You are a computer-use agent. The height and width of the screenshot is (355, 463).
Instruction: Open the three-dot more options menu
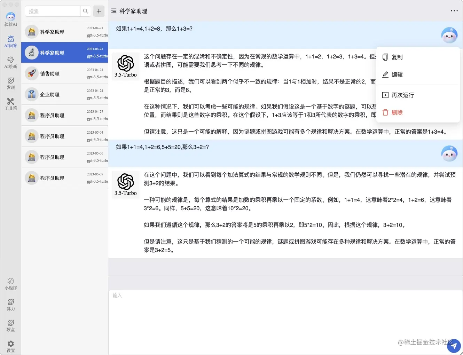coord(454,11)
